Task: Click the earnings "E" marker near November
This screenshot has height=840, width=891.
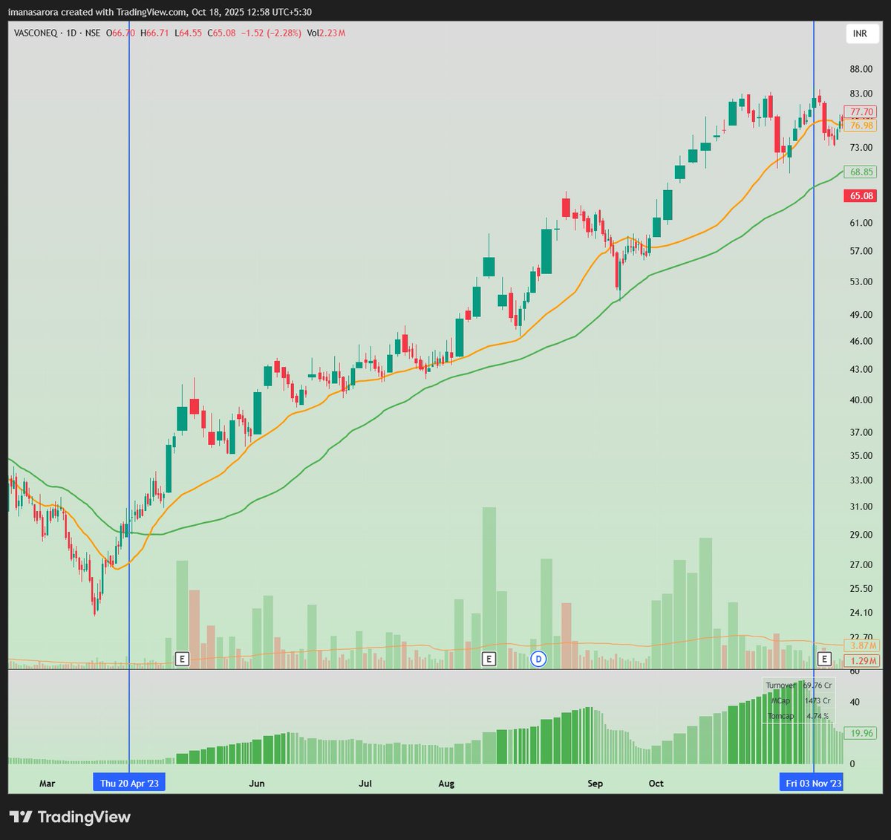Action: 823,658
